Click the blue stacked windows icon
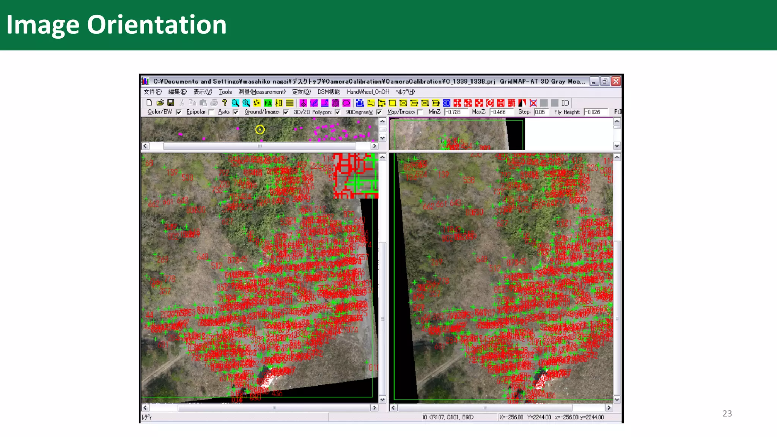Screen dimensions: 777x437 pos(360,103)
